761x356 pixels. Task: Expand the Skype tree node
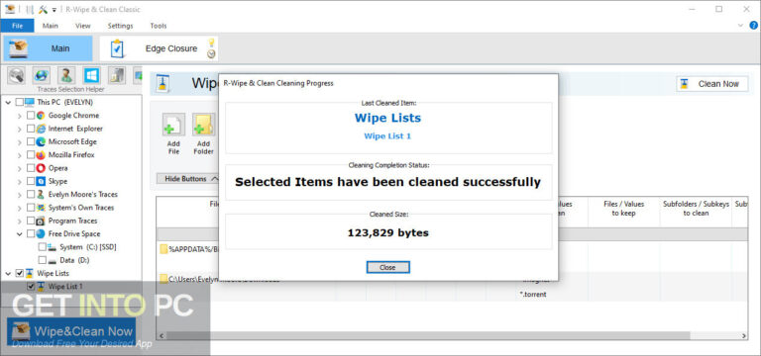click(20, 182)
